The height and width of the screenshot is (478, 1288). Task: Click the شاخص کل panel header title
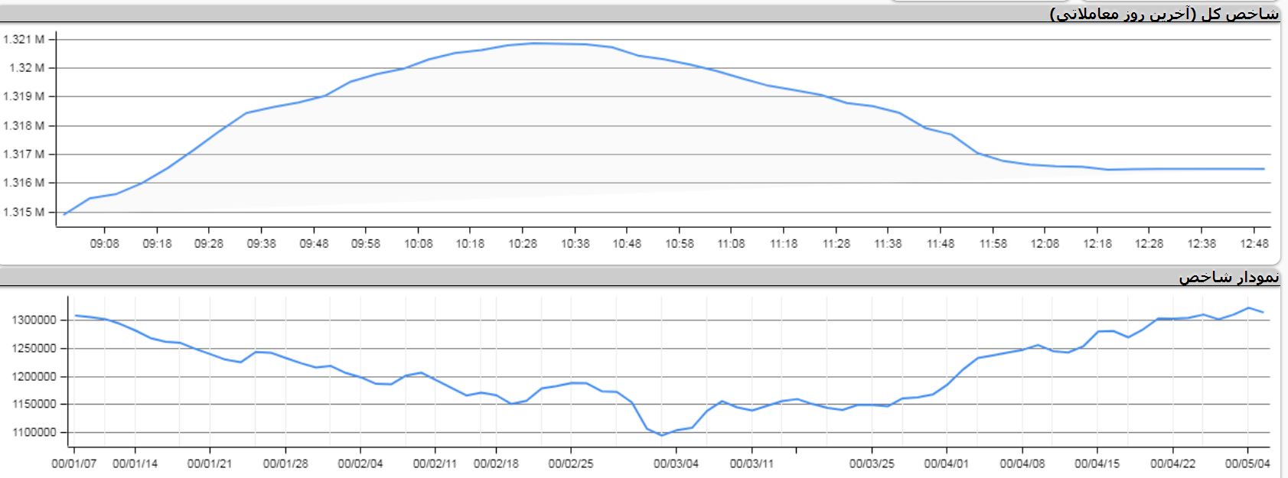tap(1163, 14)
